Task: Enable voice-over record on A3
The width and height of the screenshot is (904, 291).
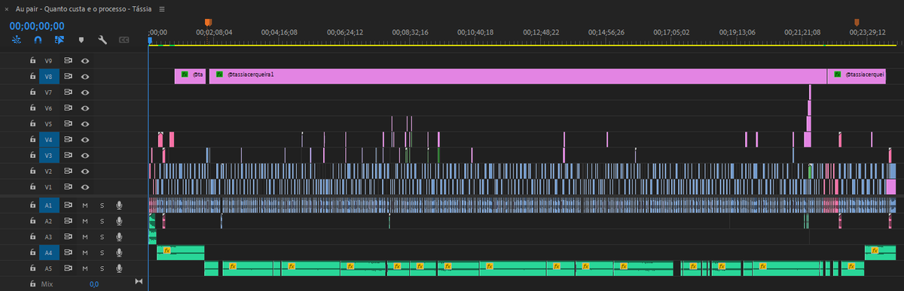Action: 119,236
